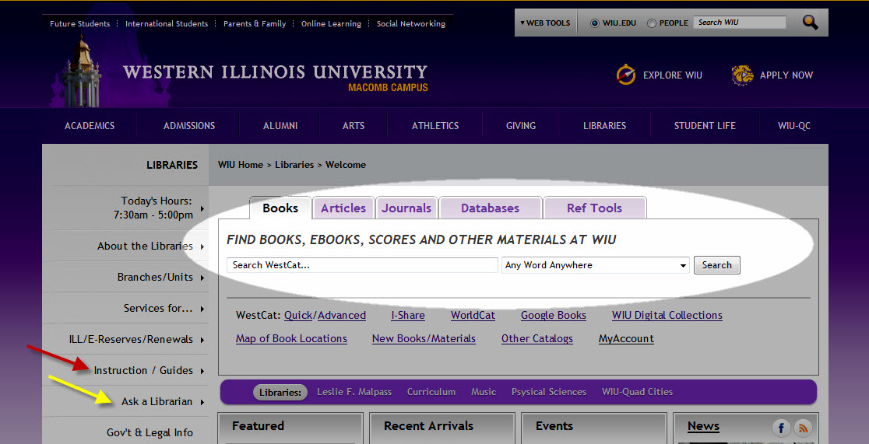This screenshot has height=444, width=869.
Task: Open the Future Students link
Action: point(79,24)
